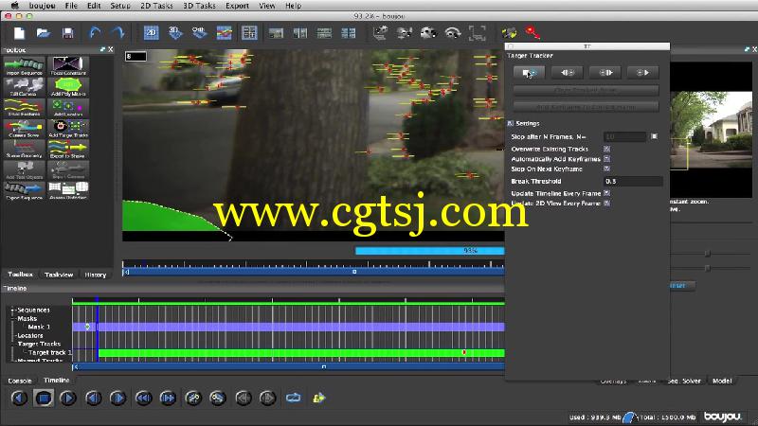Undo the last action
This screenshot has width=758, height=426.
pos(95,33)
